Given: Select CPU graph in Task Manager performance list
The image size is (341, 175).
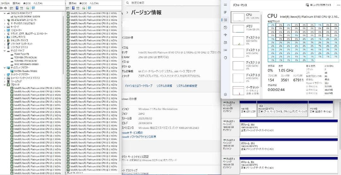Looking at the screenshot, I should pyautogui.click(x=246, y=17).
